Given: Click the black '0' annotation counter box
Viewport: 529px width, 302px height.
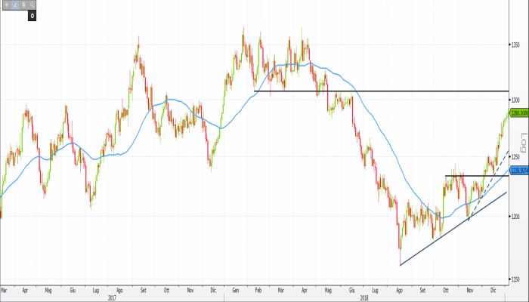Looking at the screenshot, I should pyautogui.click(x=32, y=15).
